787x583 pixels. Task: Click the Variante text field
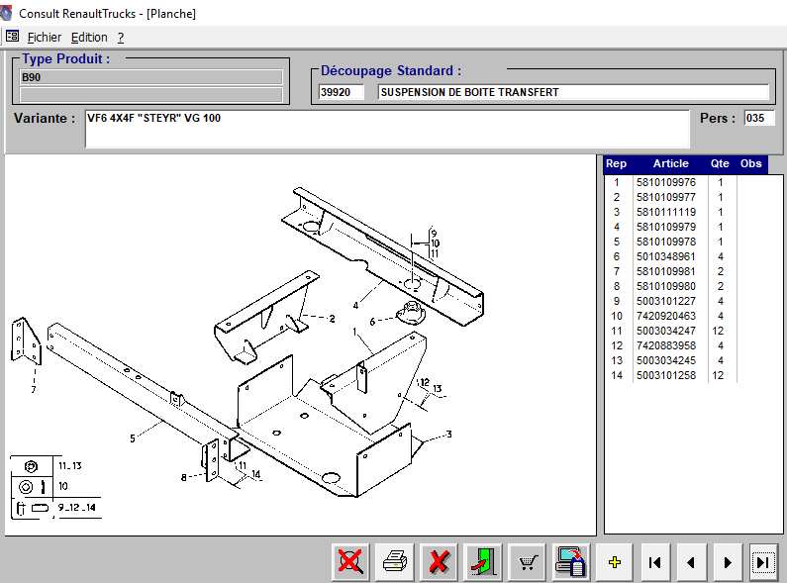coord(386,129)
